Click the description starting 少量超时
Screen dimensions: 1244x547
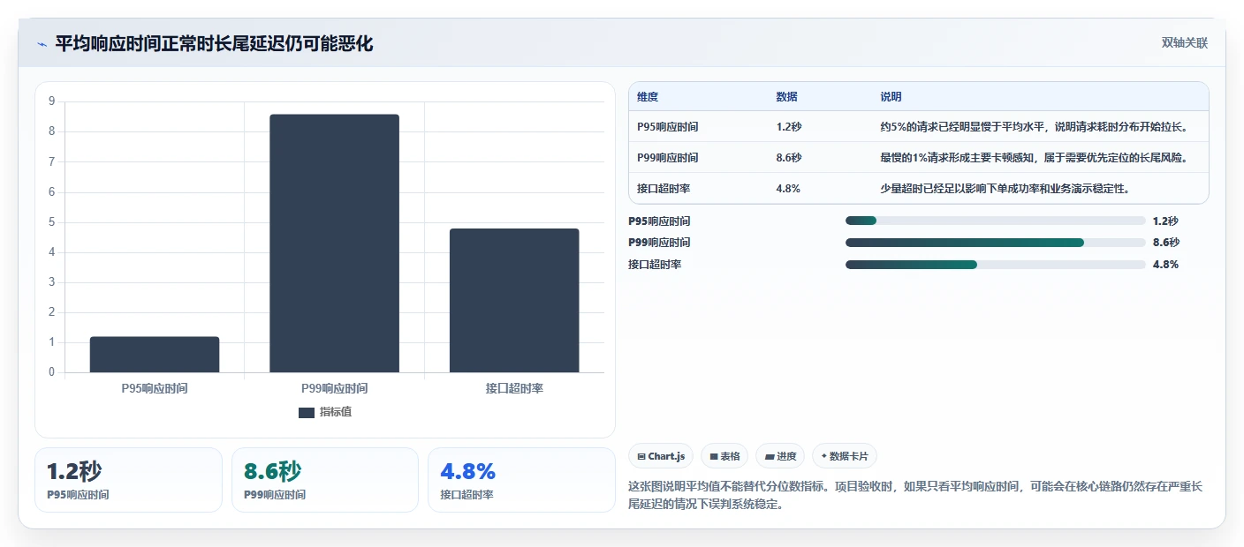tap(1005, 189)
